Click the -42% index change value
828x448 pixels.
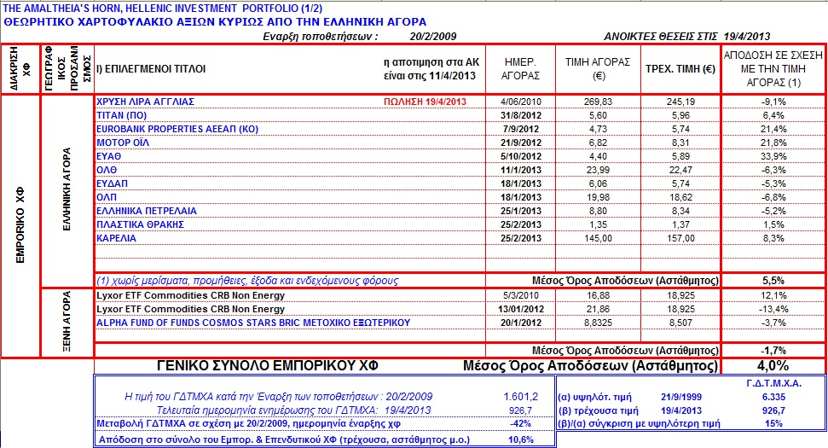click(521, 424)
